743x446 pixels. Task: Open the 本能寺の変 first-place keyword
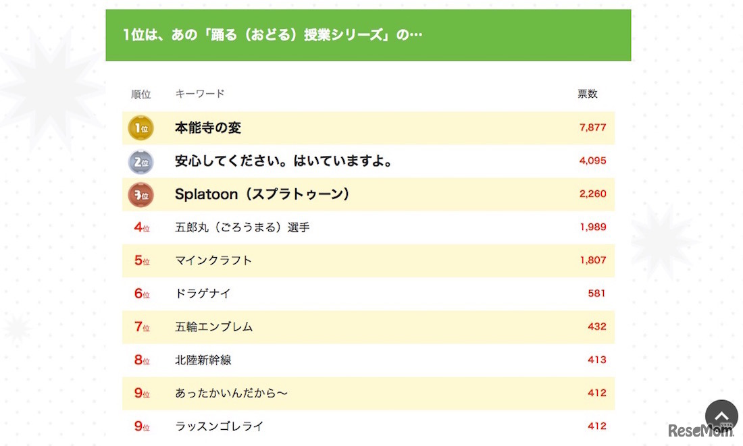(x=207, y=128)
